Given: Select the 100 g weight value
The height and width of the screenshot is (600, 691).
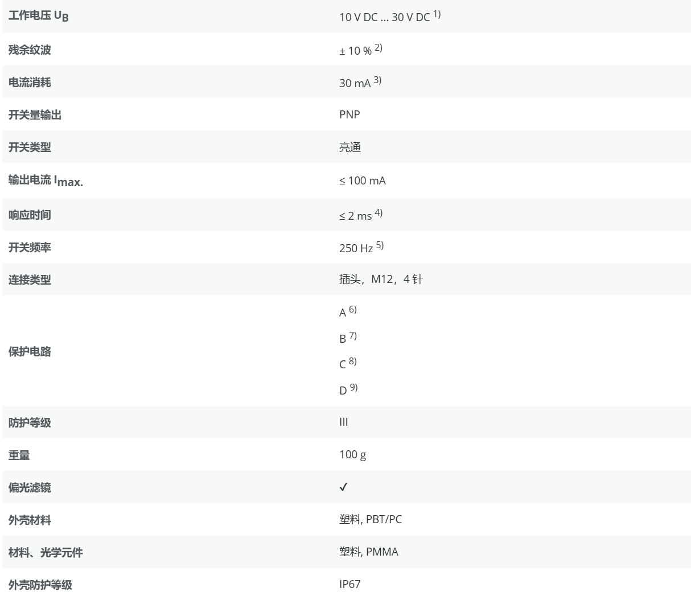Looking at the screenshot, I should 352,454.
